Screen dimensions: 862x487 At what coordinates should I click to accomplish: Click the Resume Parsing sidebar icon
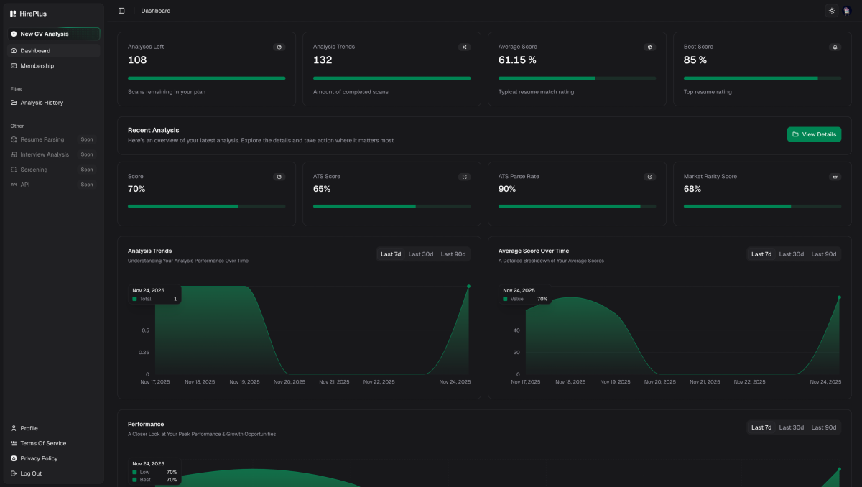14,139
